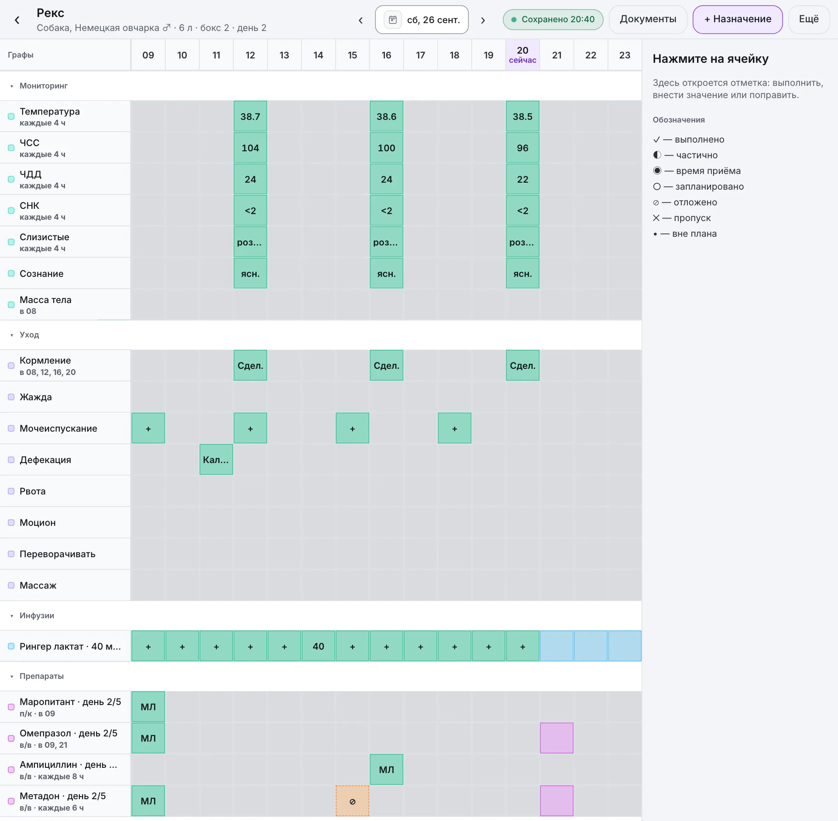Toggle the Рвота row marker

click(x=11, y=491)
